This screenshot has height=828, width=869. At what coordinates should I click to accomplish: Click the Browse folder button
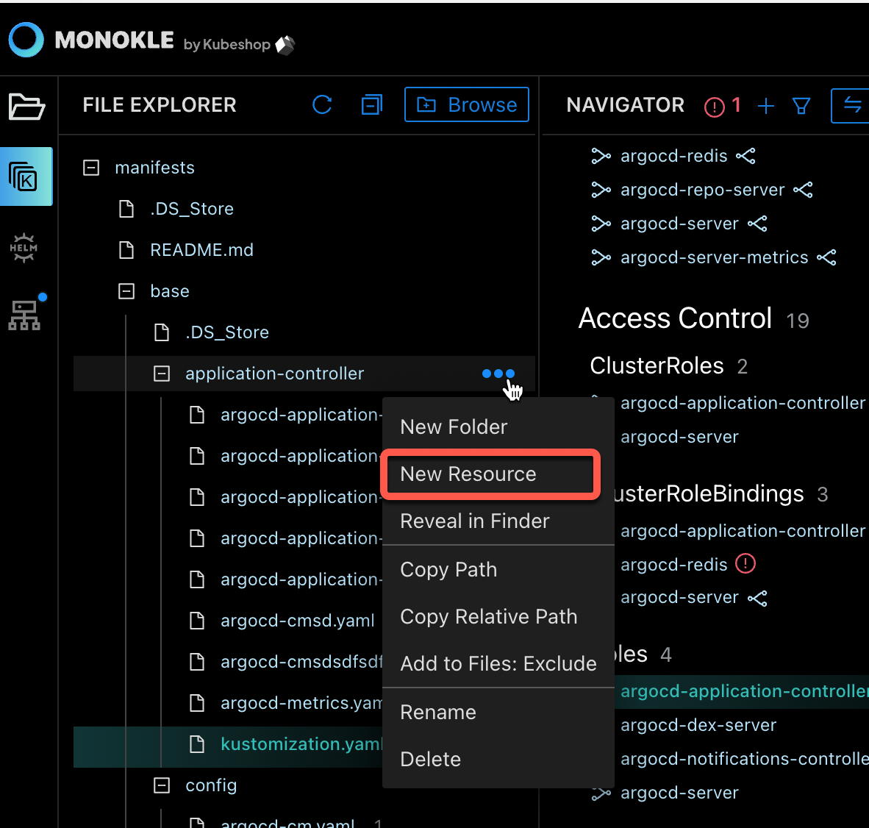pyautogui.click(x=467, y=104)
